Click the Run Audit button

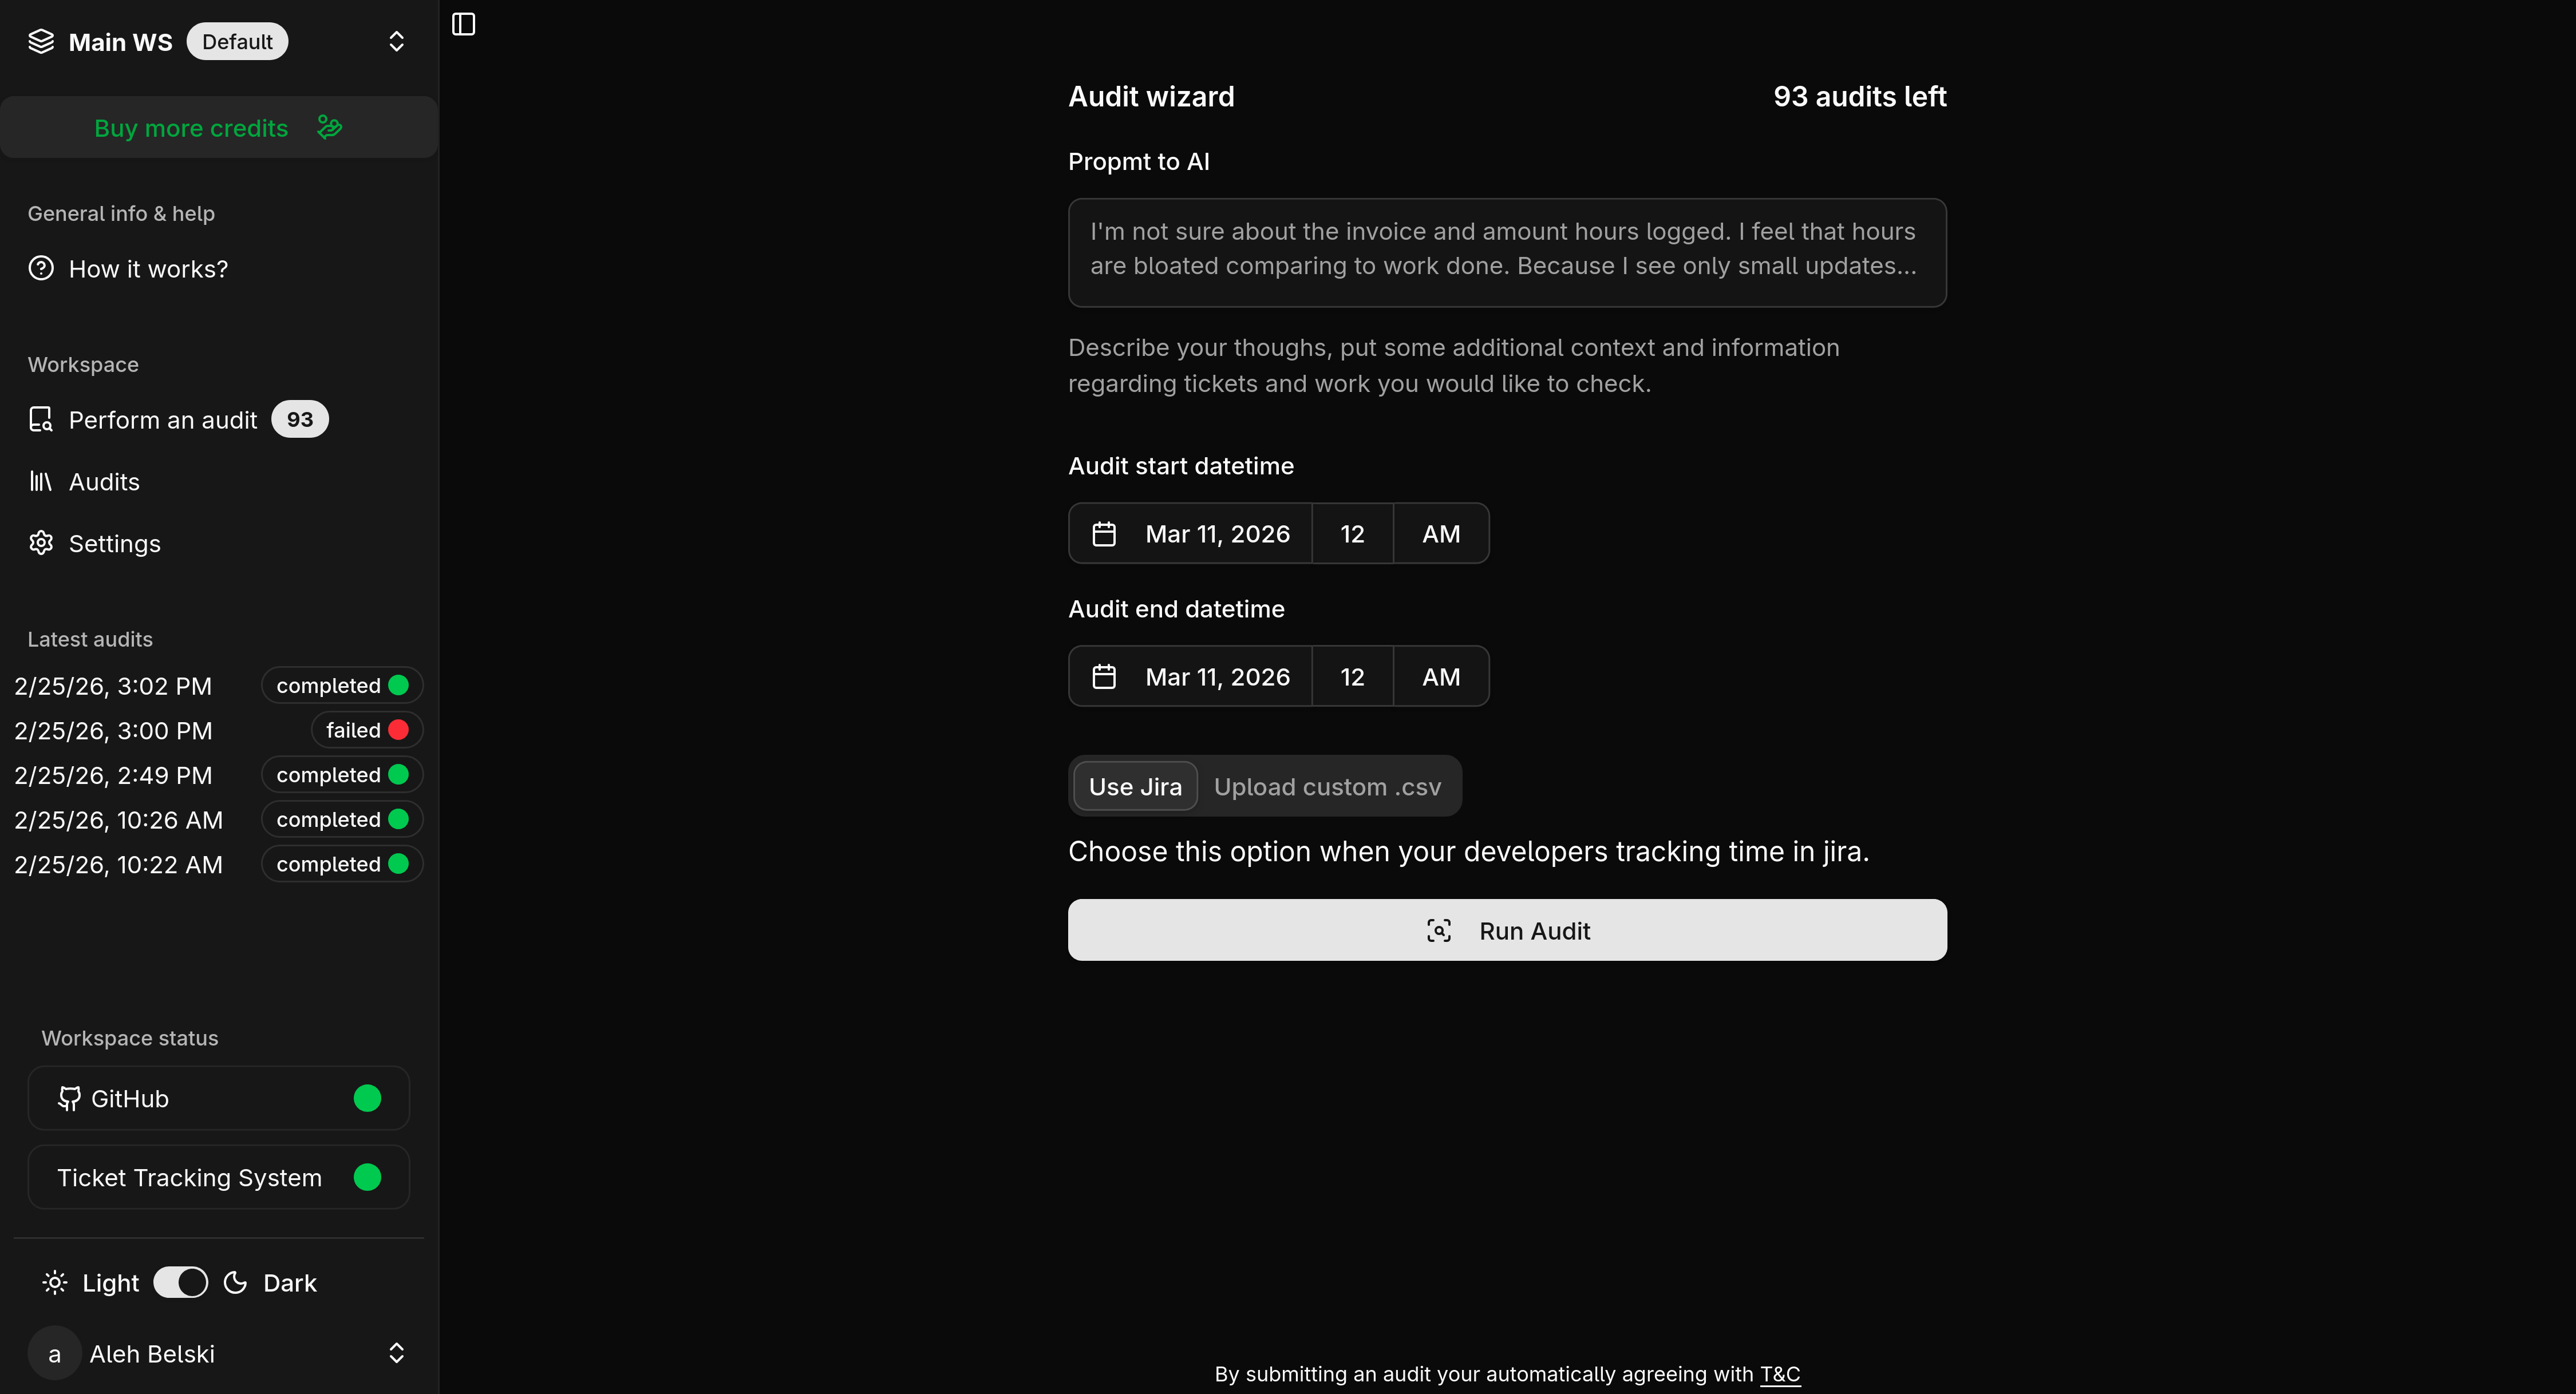pos(1506,930)
